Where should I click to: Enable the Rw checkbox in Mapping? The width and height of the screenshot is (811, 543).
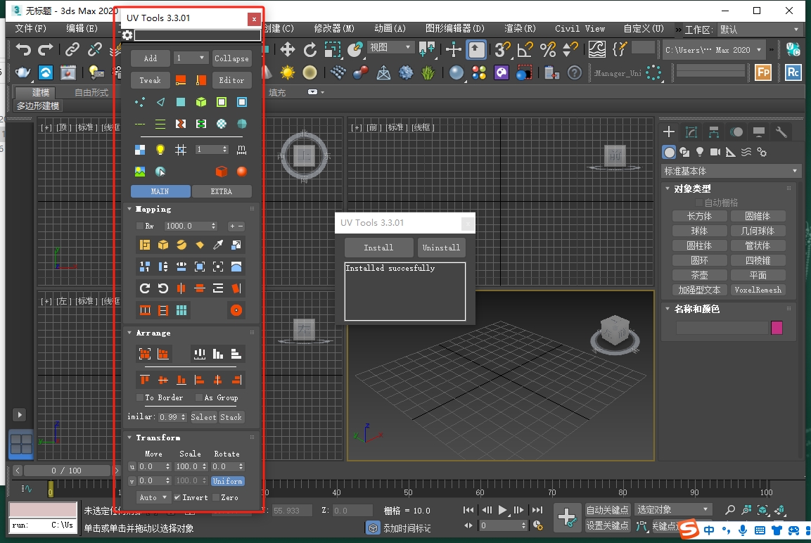140,226
